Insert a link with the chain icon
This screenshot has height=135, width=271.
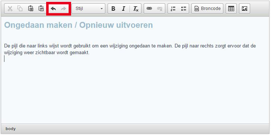(x=149, y=9)
